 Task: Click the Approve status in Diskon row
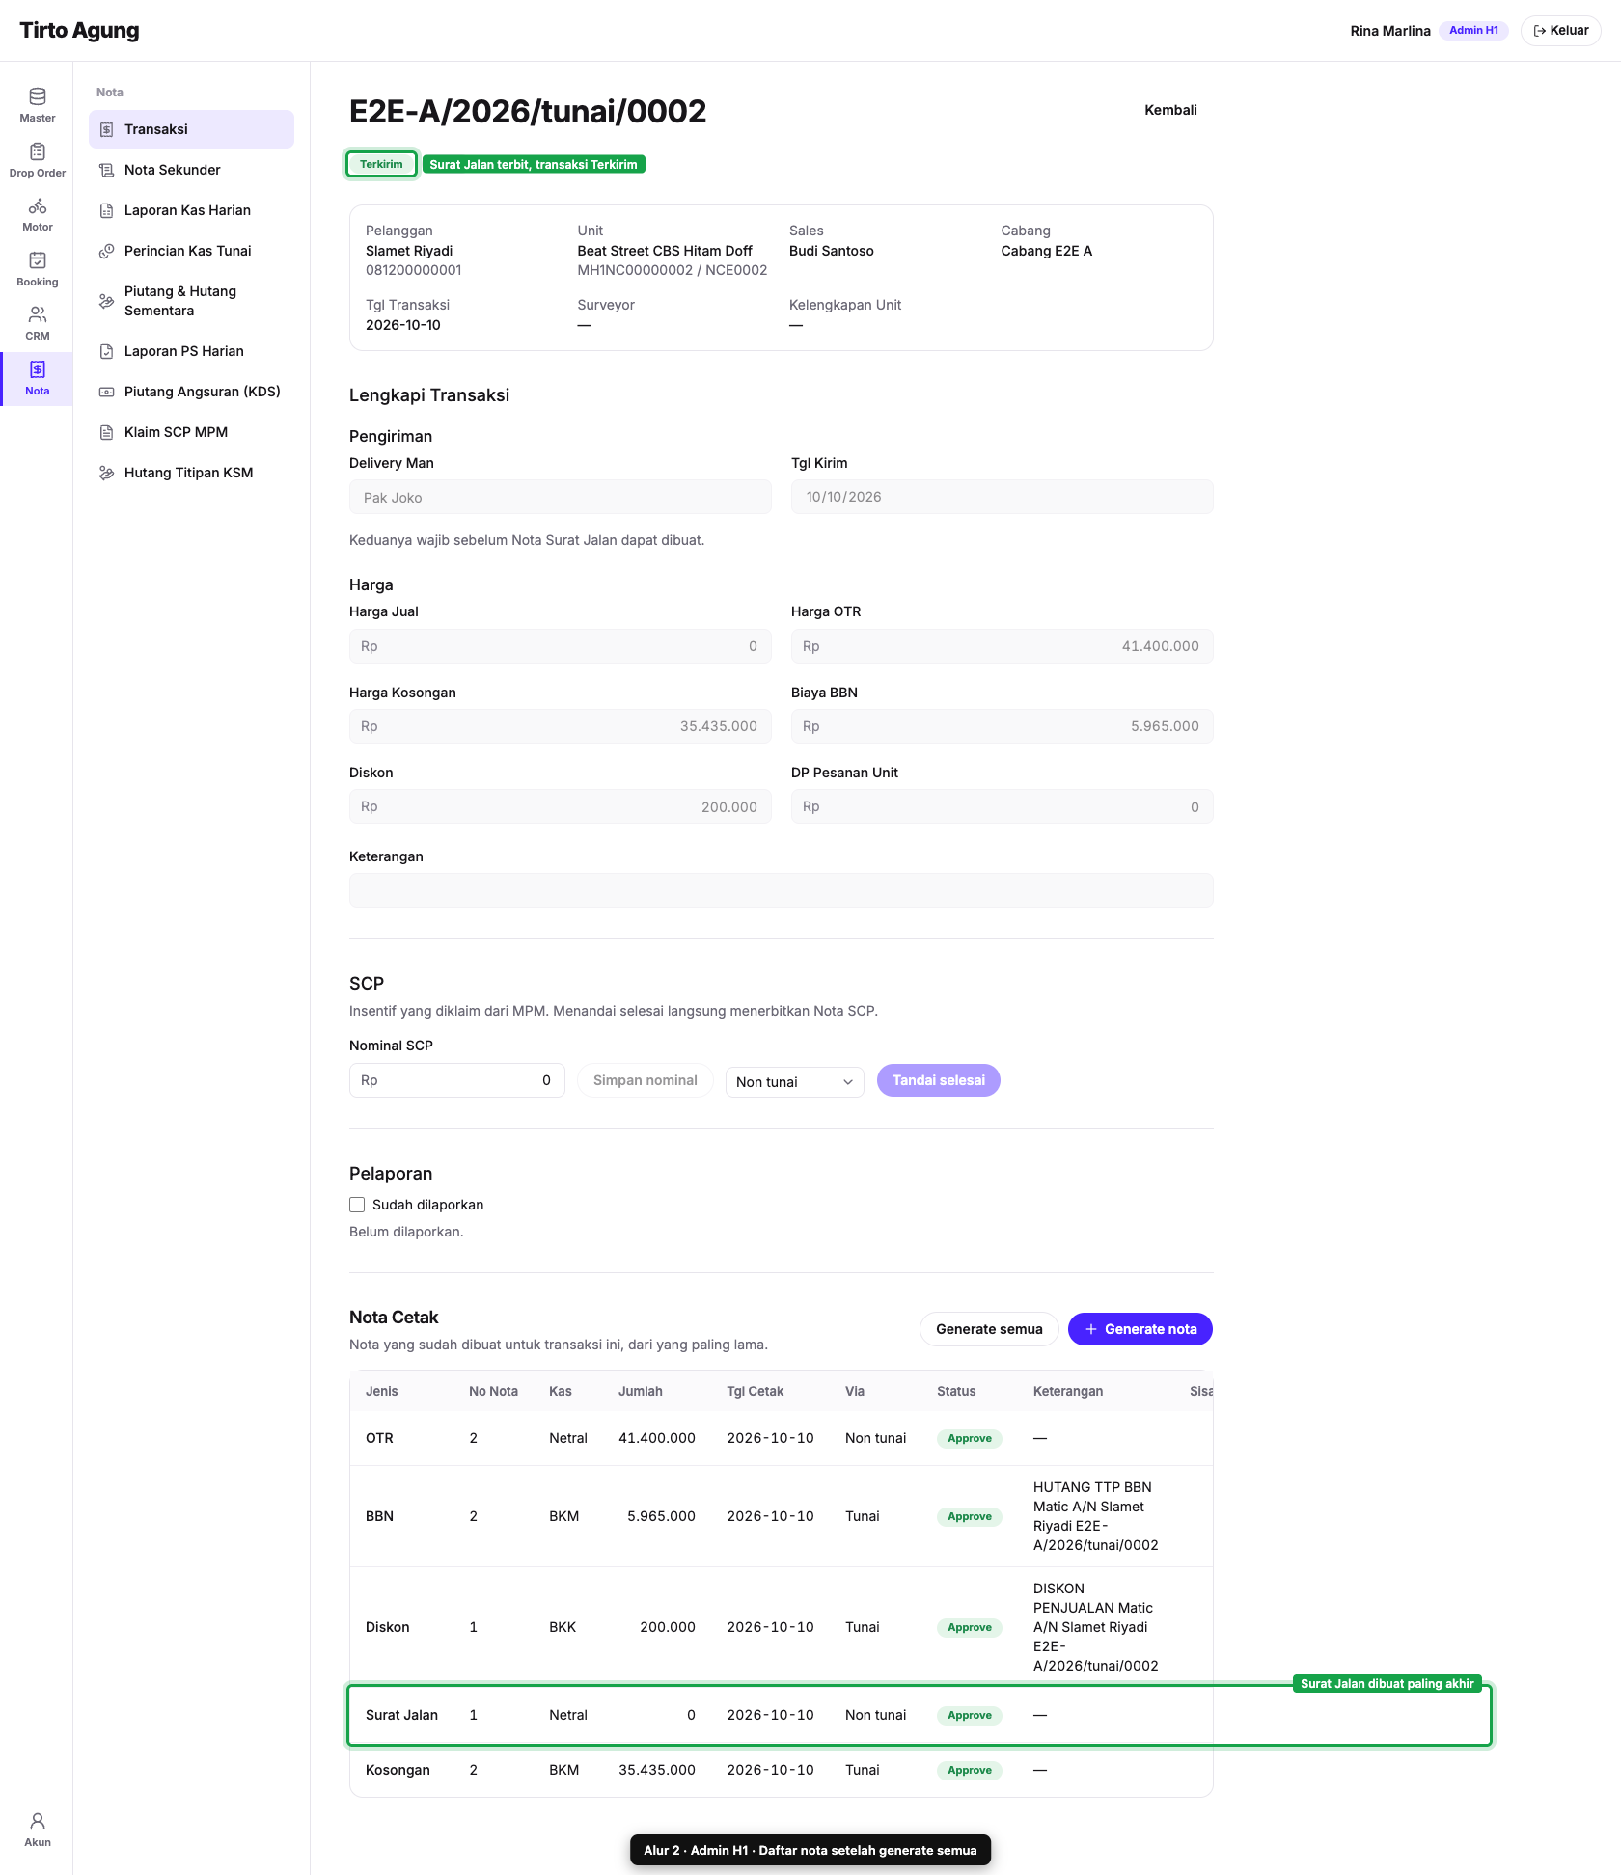pos(970,1627)
